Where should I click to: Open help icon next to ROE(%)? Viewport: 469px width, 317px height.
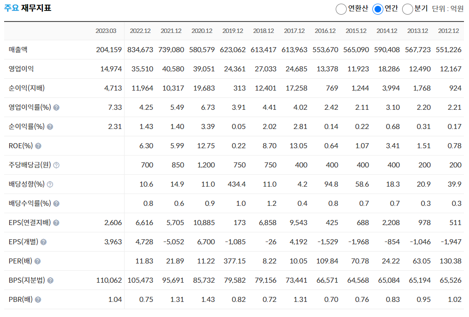click(38, 146)
